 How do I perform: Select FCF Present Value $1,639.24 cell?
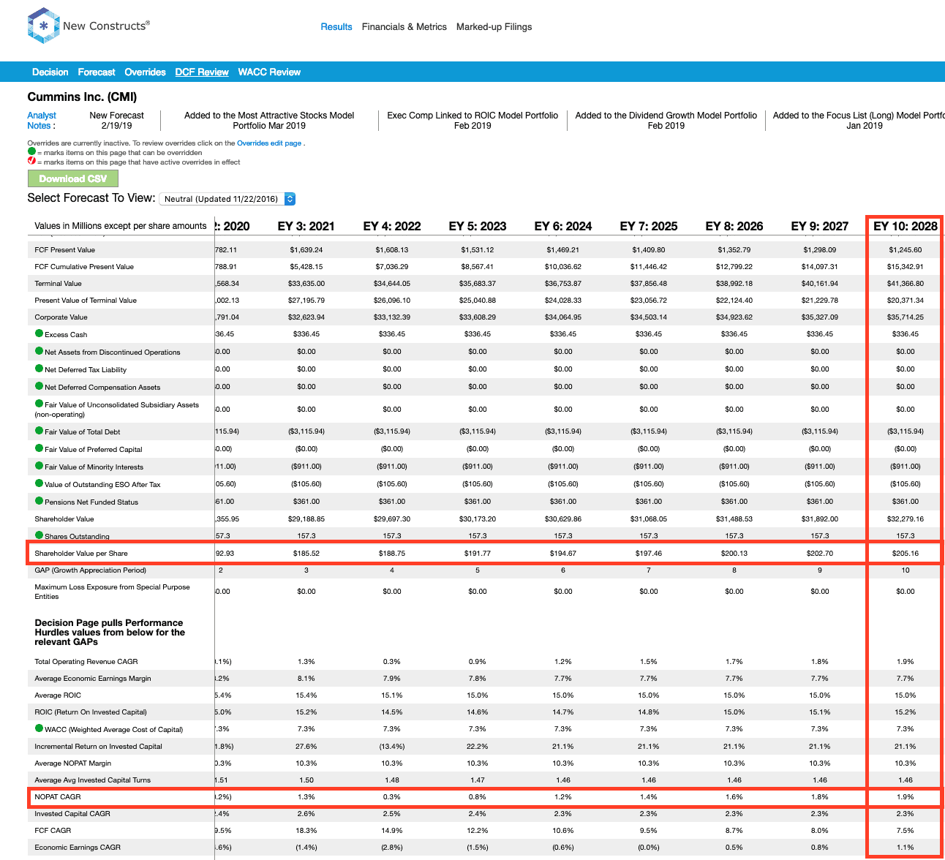coord(306,250)
